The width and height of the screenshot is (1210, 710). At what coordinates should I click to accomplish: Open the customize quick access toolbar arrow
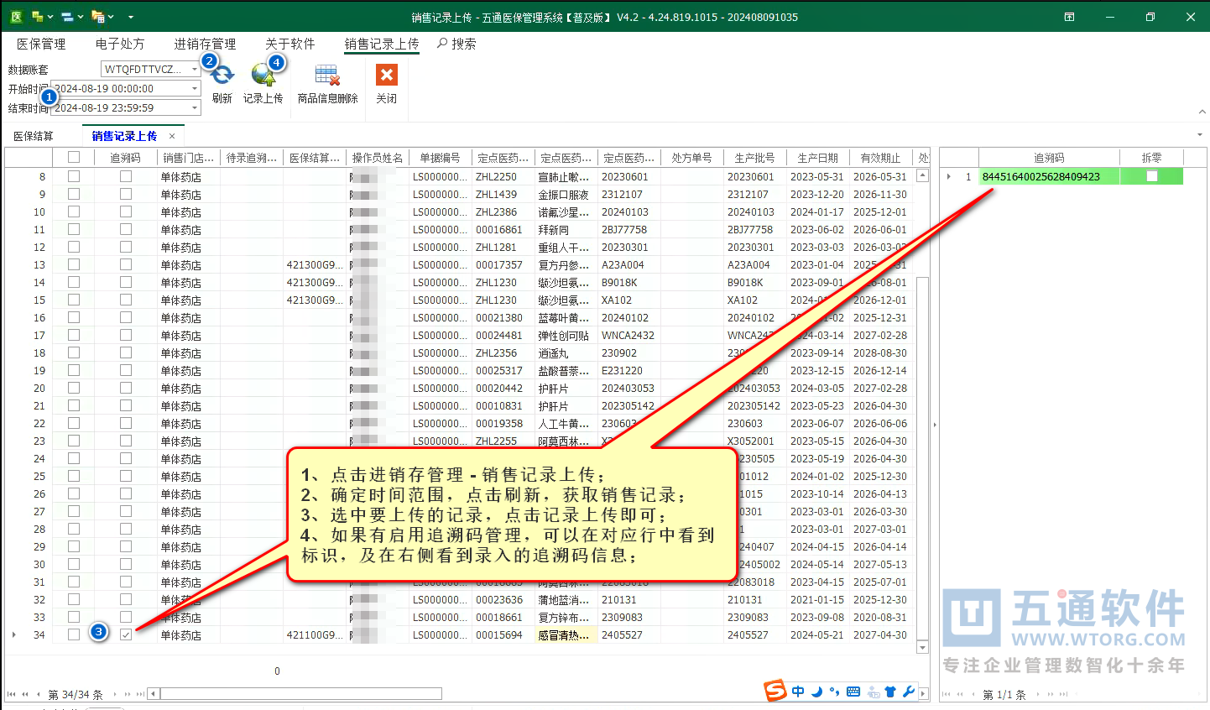(x=130, y=17)
